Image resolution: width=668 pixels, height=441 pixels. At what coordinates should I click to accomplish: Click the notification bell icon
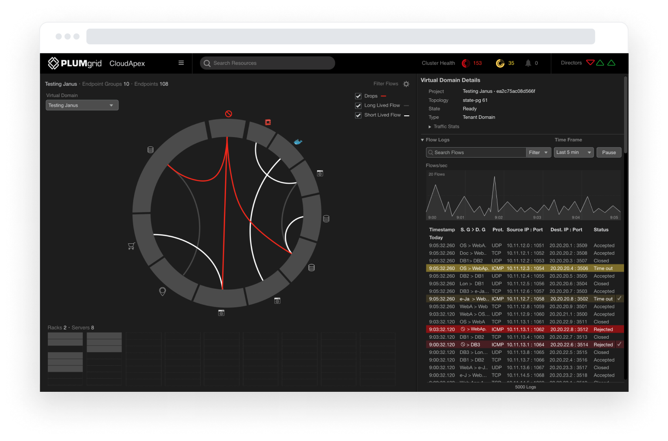tap(528, 63)
